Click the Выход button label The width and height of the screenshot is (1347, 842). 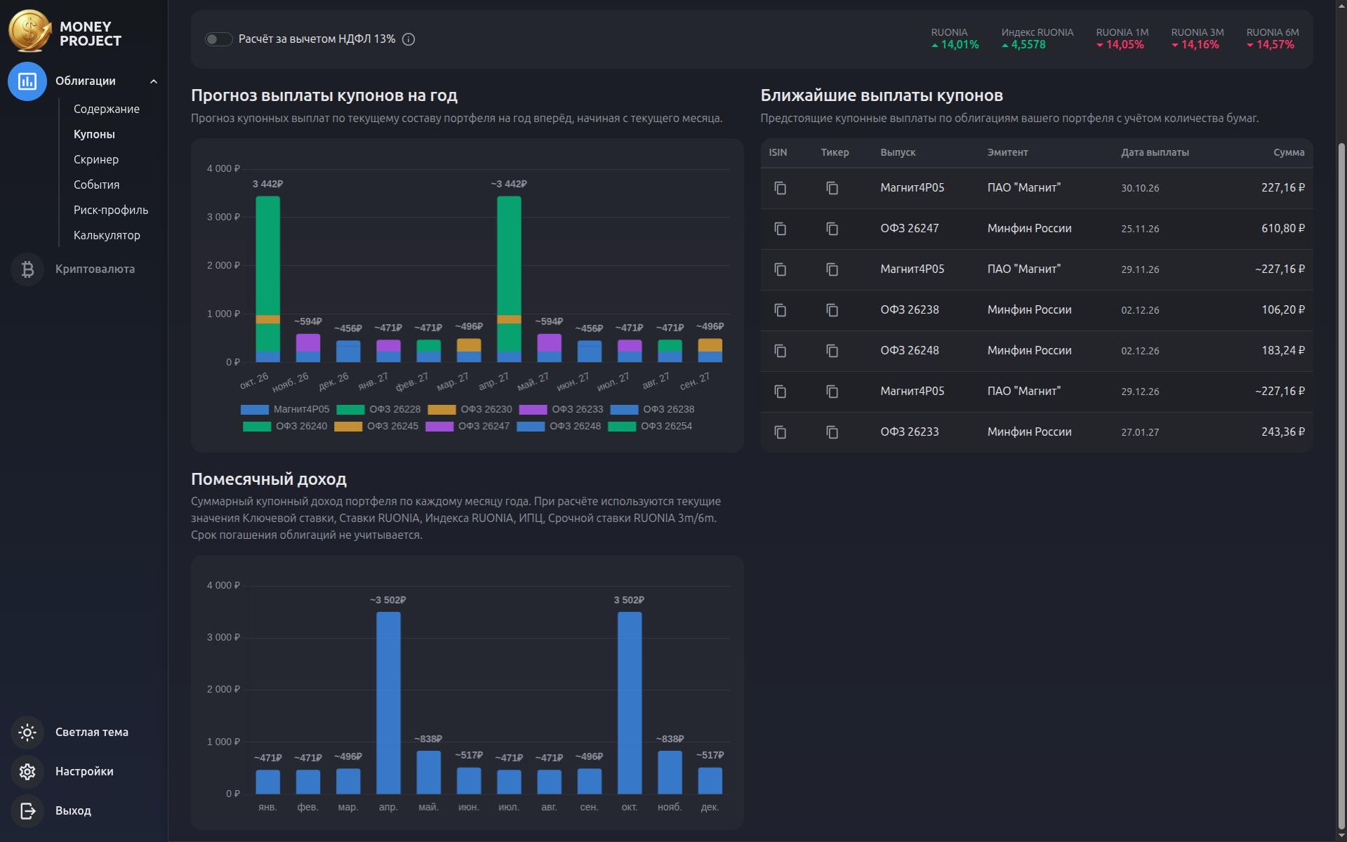coord(73,811)
